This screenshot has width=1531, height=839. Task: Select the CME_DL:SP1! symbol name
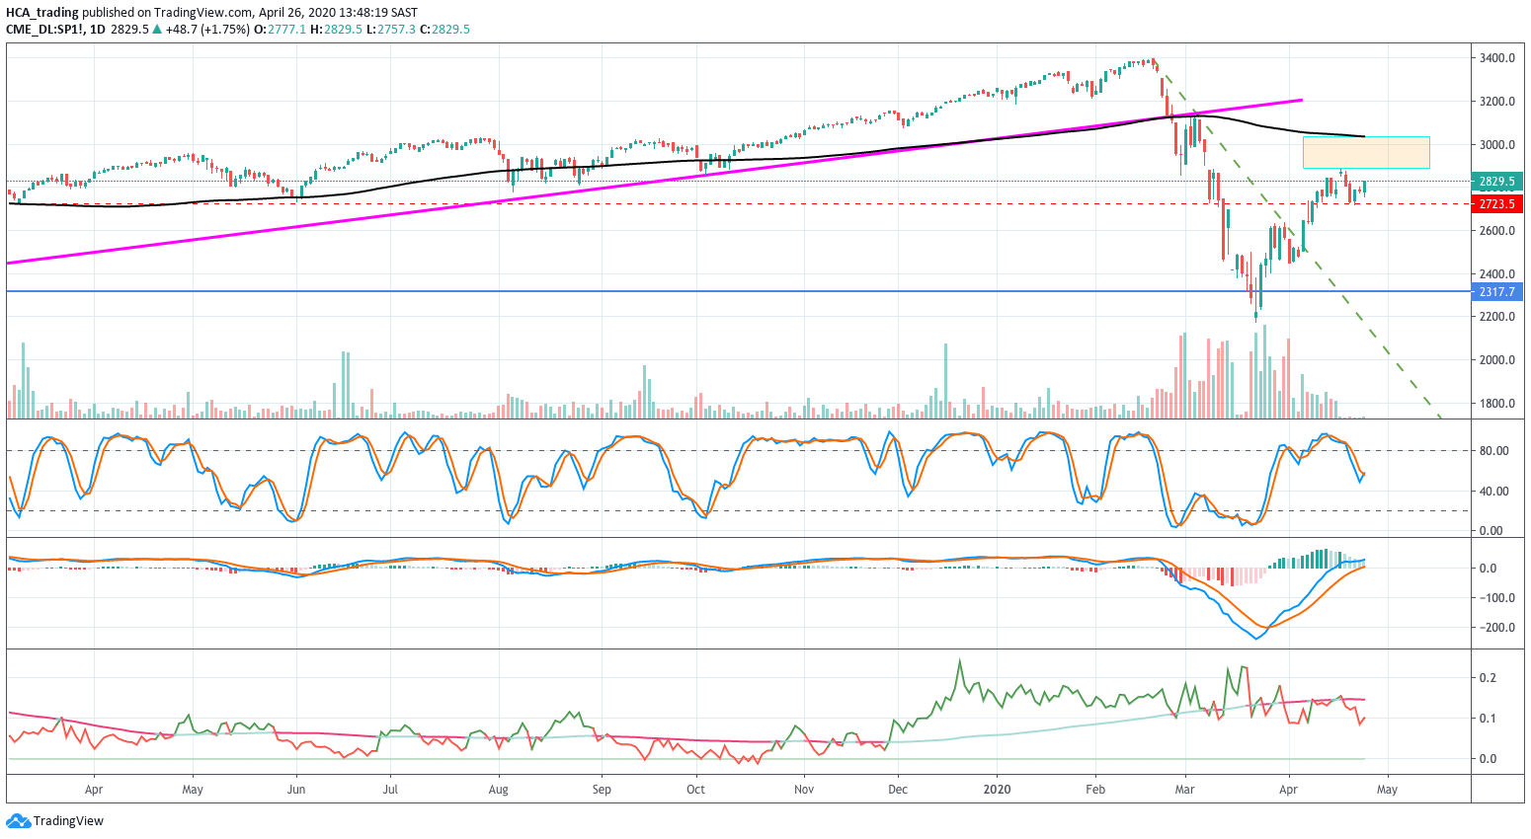click(42, 30)
